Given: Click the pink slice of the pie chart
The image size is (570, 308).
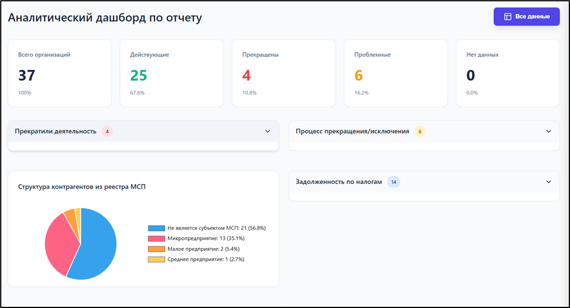Looking at the screenshot, I should coord(60,242).
